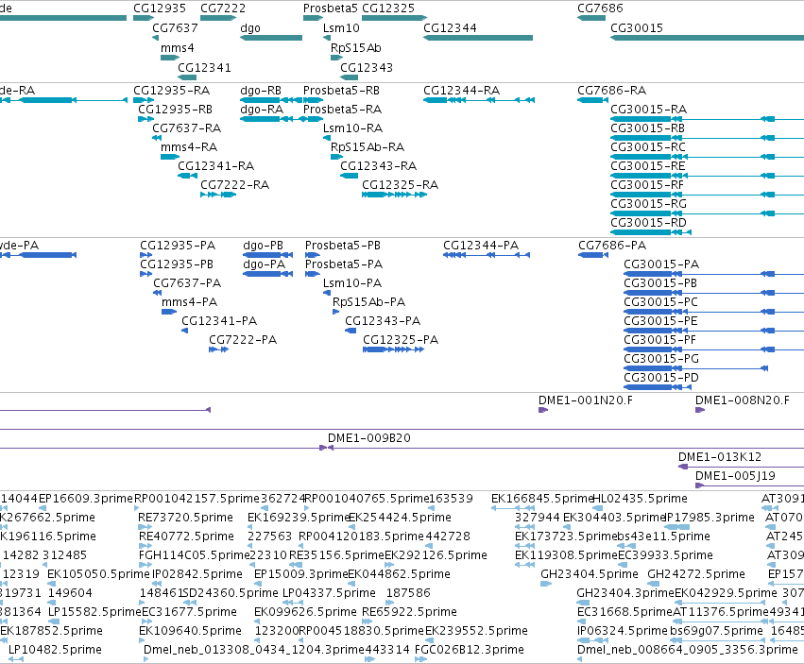Open the RpS15Ab-RA transcript label
The height and width of the screenshot is (664, 804).
368,147
